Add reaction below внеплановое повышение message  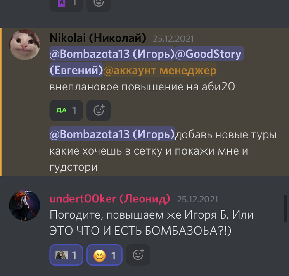[99, 110]
